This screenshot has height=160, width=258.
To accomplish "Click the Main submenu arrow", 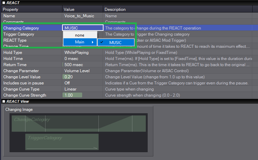I will point(93,42).
